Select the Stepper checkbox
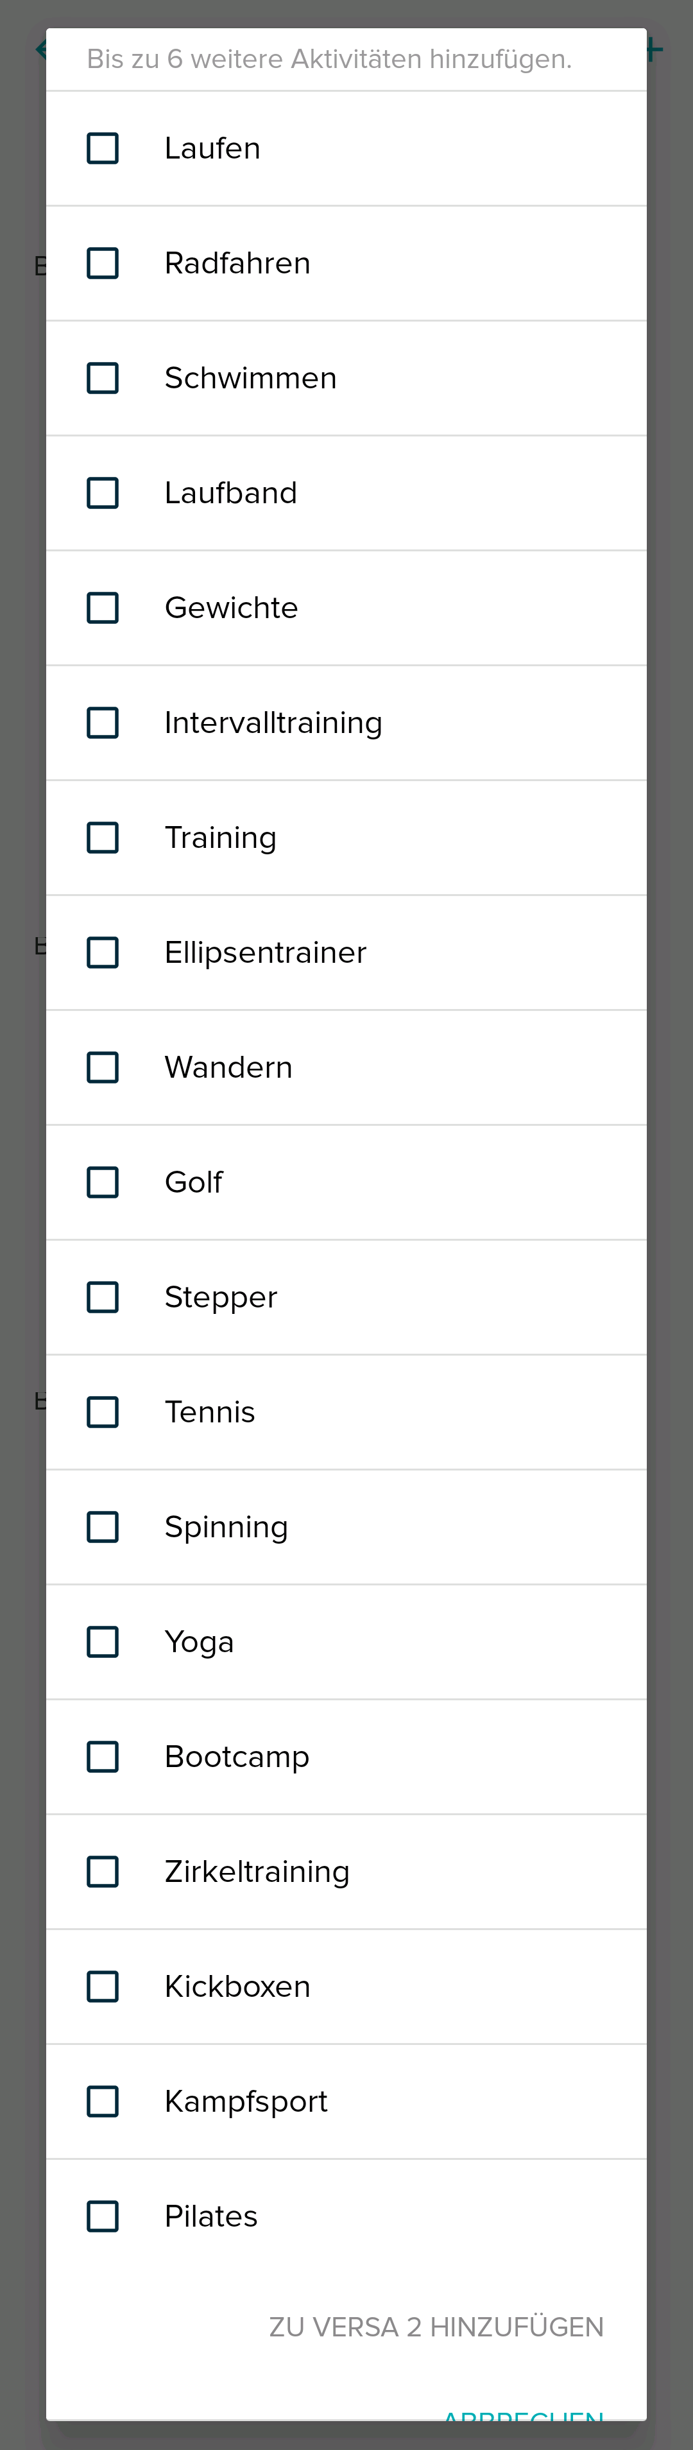The width and height of the screenshot is (693, 2450). 103,1297
